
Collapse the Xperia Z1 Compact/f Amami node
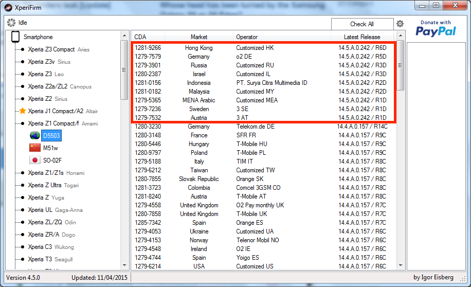click(23, 123)
